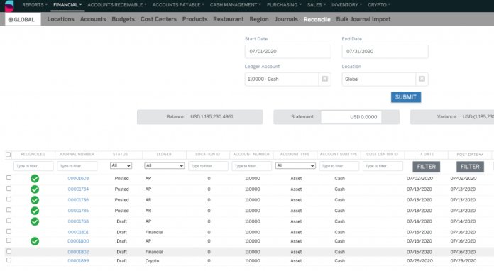Click reconciled checkmark for journal 00001736

coord(35,200)
